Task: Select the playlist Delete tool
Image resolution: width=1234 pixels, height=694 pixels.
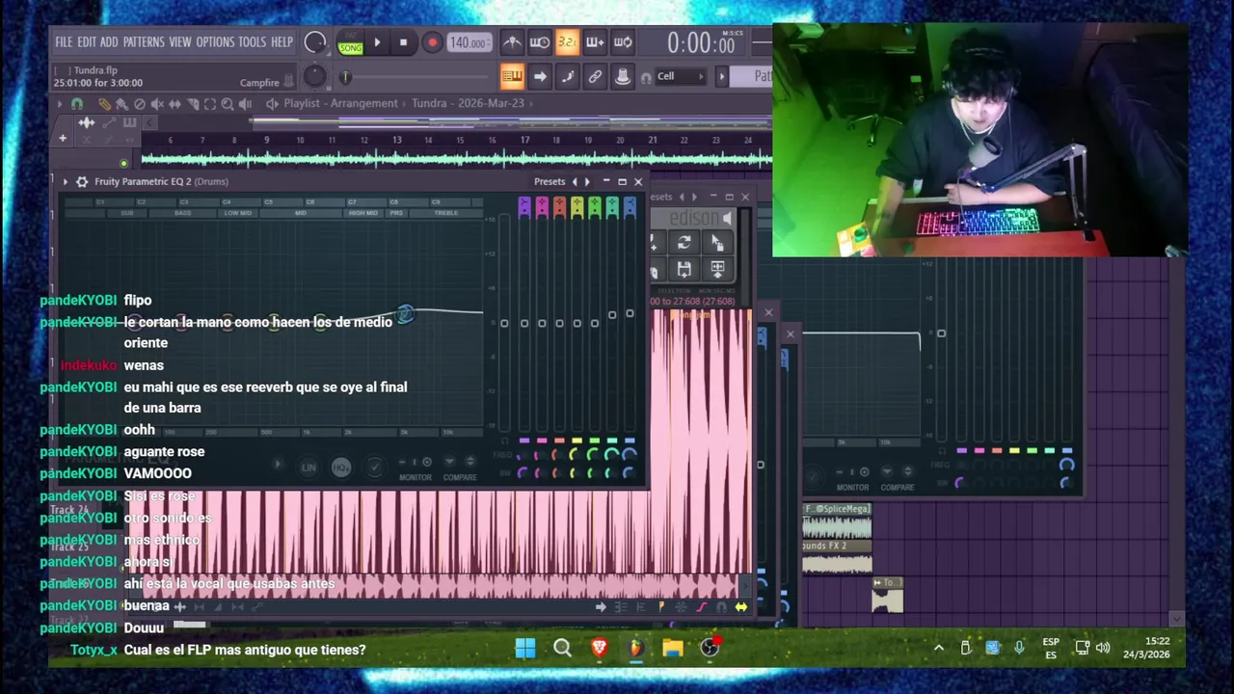Action: 140,104
